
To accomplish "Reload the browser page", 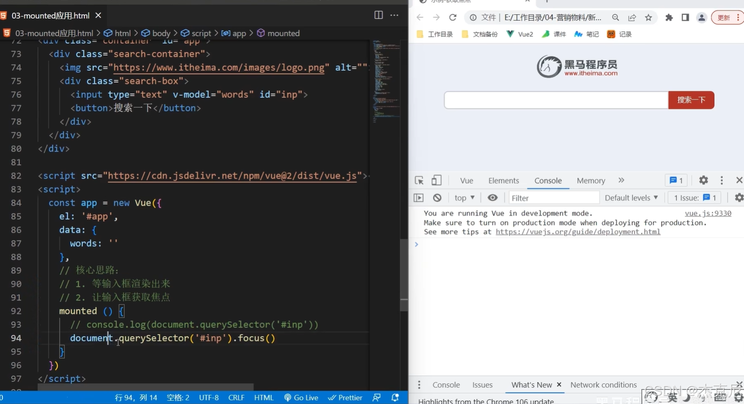I will (x=452, y=17).
